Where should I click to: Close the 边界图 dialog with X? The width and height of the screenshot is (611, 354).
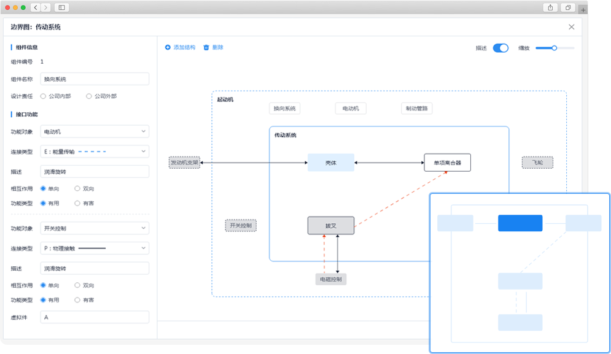(x=571, y=27)
